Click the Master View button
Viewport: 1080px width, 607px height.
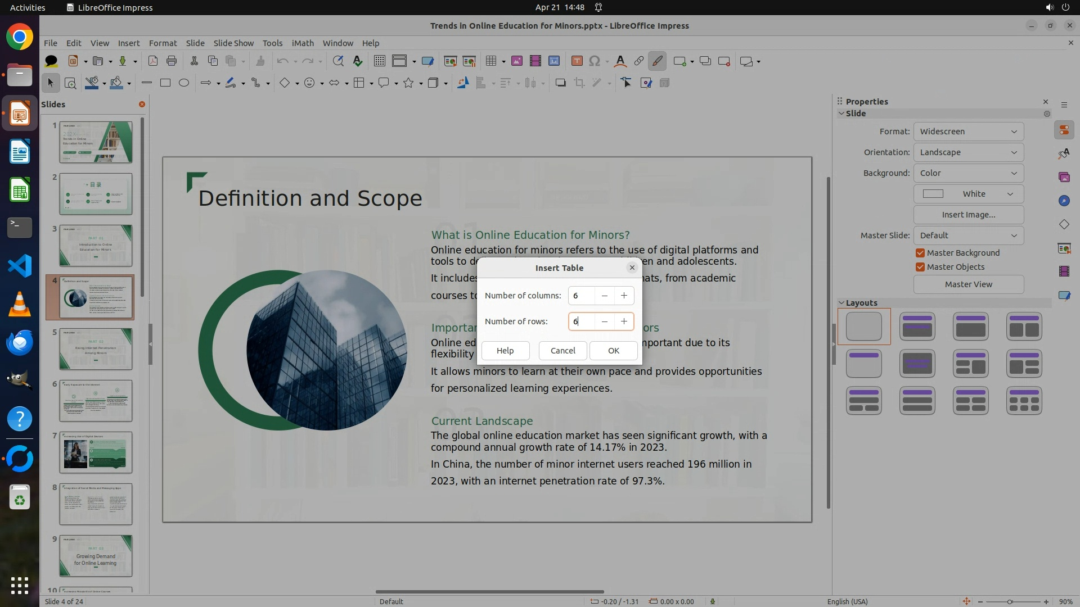tap(968, 284)
